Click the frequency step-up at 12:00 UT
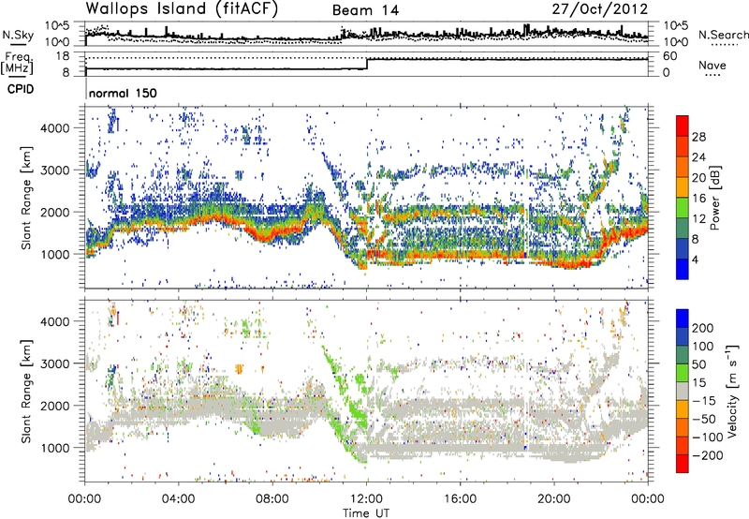The image size is (749, 519). (367, 64)
